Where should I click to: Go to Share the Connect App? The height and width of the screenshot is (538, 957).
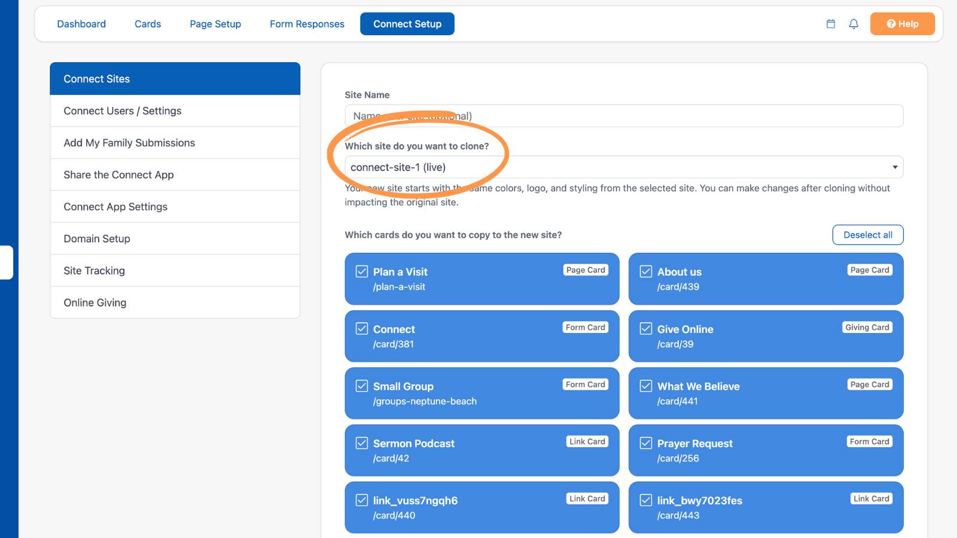pyautogui.click(x=175, y=175)
